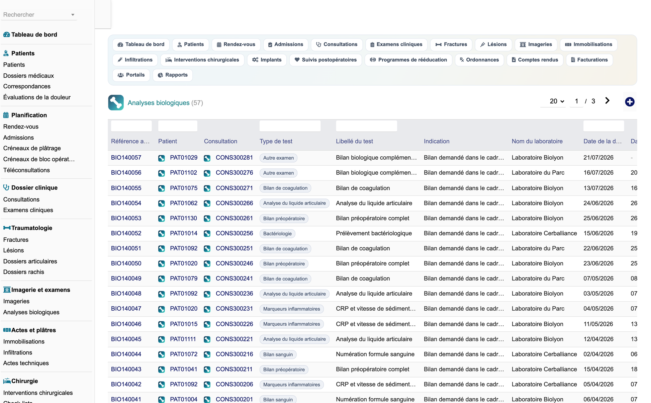The image size is (651, 403).
Task: Open Actes techniques in sidebar
Action: [26, 363]
